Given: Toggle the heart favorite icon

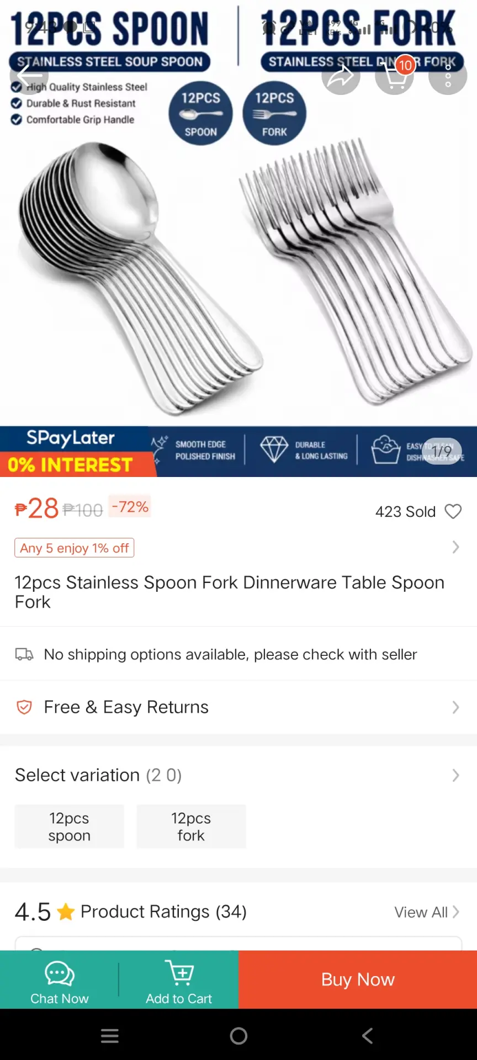Looking at the screenshot, I should [453, 511].
